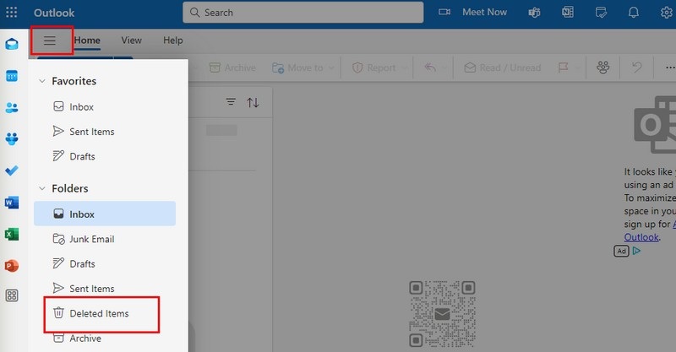Open People contacts in the left rail
This screenshot has height=352, width=676.
point(12,107)
